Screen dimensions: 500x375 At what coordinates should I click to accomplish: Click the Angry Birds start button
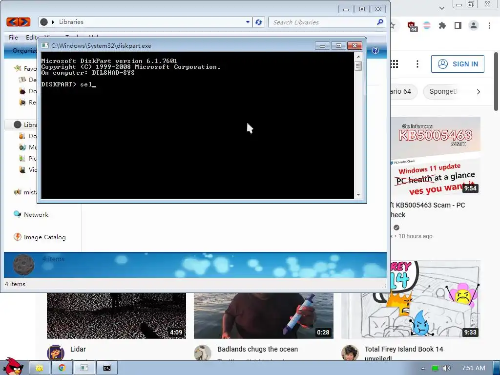(x=12, y=366)
